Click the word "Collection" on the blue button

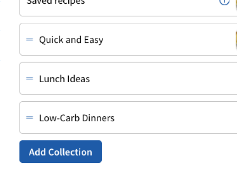pos(70,152)
